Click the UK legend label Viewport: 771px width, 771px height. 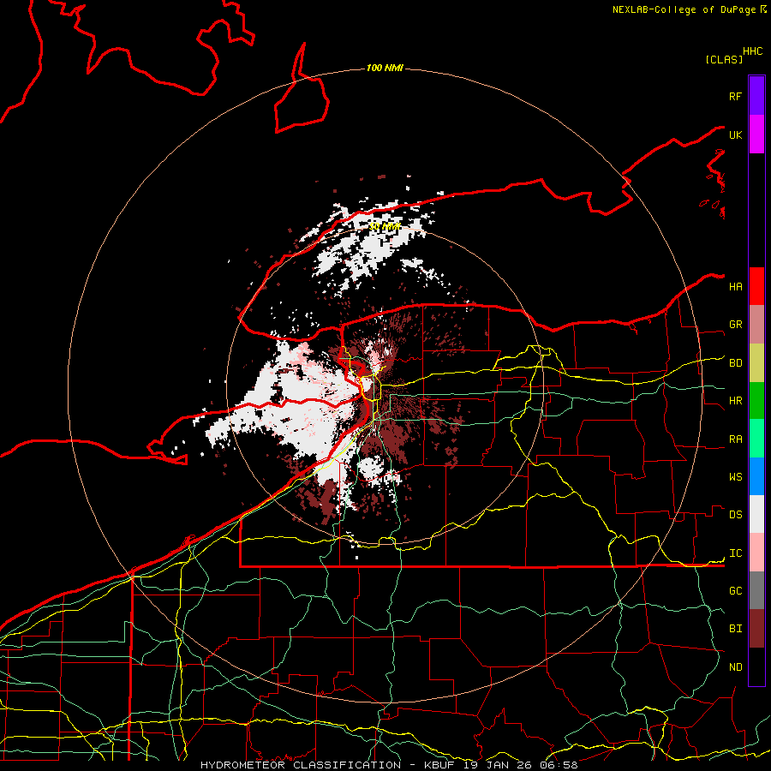point(735,134)
